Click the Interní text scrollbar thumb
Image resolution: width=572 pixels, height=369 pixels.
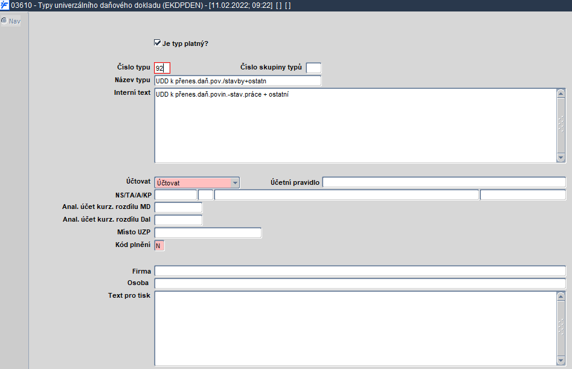(x=561, y=126)
